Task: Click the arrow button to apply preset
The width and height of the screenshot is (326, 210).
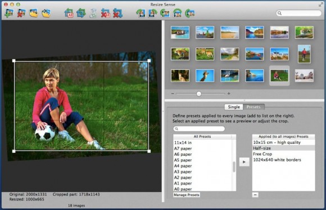Action: [244, 162]
